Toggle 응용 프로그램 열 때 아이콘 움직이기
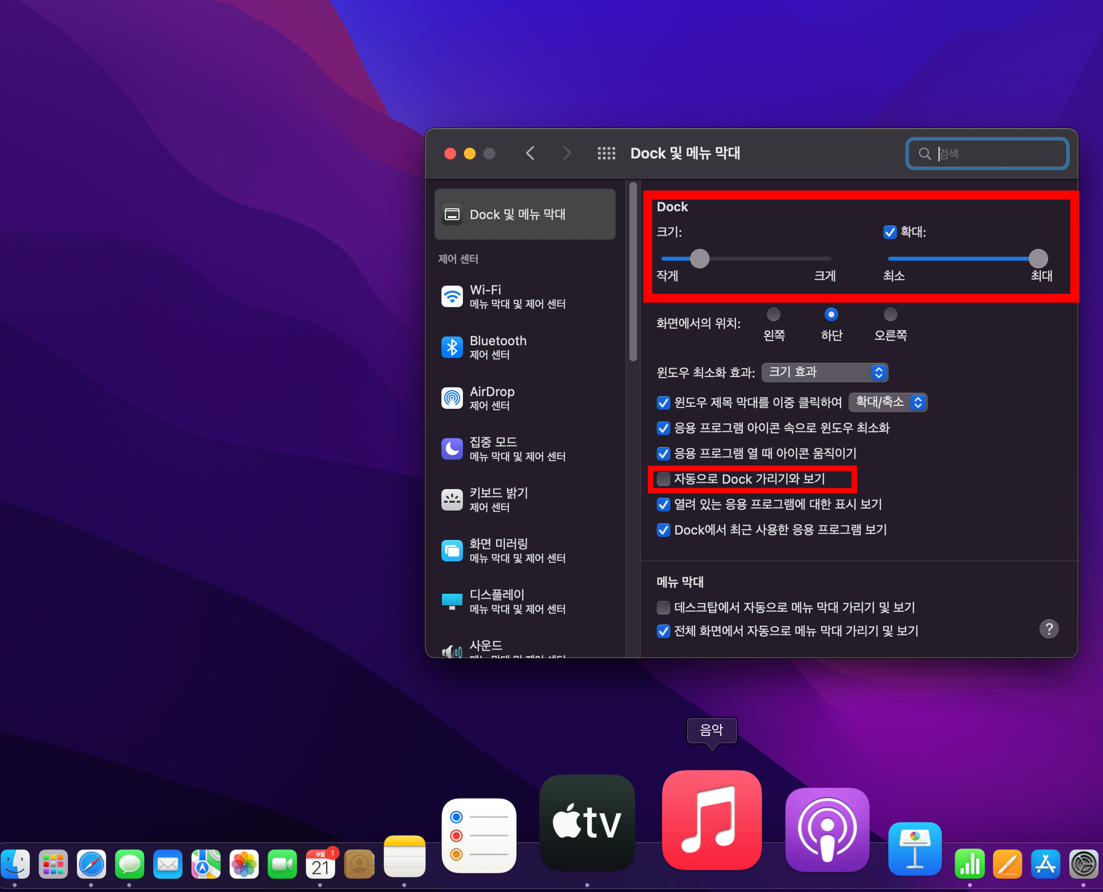This screenshot has width=1103, height=892. (664, 454)
